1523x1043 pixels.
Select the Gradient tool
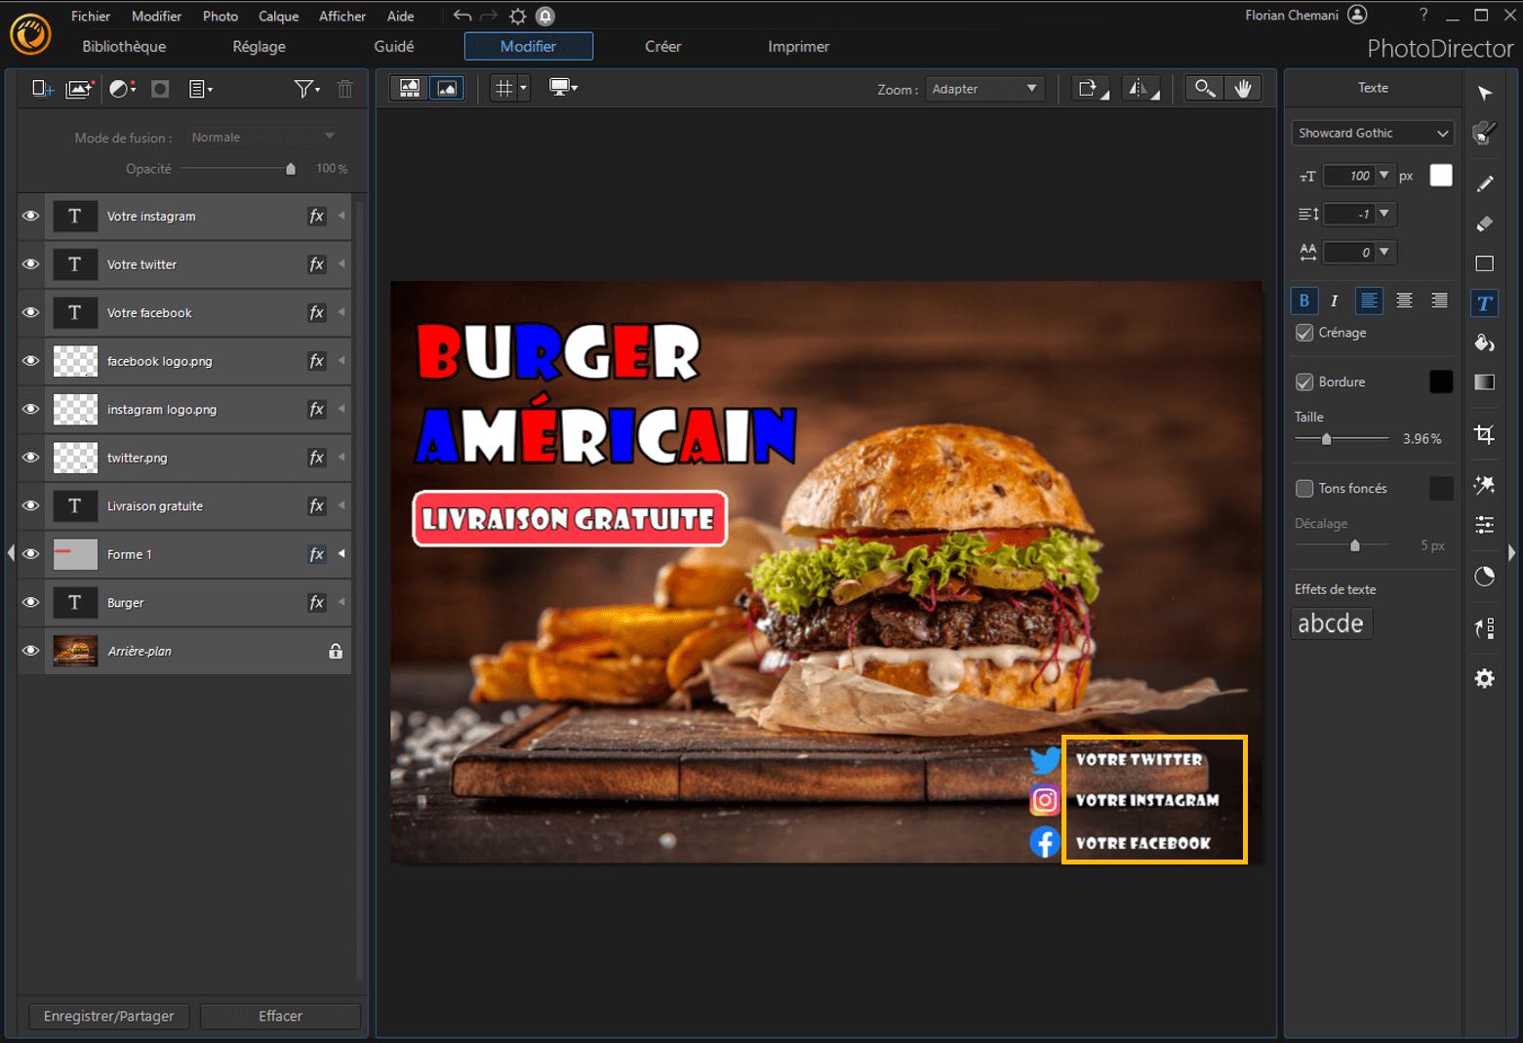click(1484, 381)
